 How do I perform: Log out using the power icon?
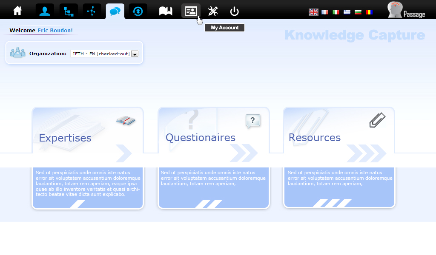click(234, 11)
